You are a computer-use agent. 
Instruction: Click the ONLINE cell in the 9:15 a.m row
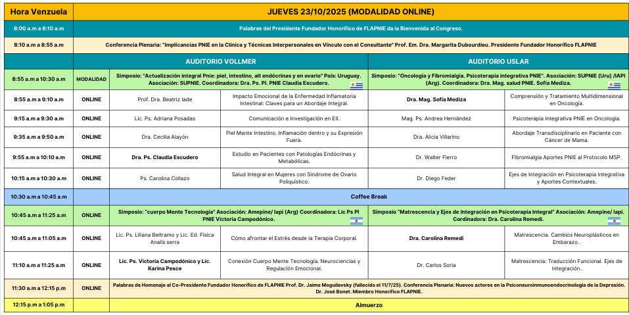(x=91, y=118)
